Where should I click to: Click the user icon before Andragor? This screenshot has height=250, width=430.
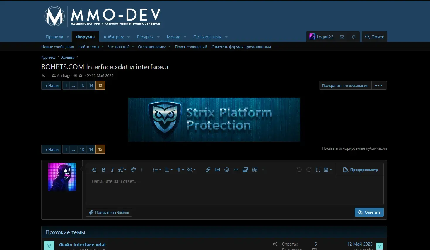43,76
